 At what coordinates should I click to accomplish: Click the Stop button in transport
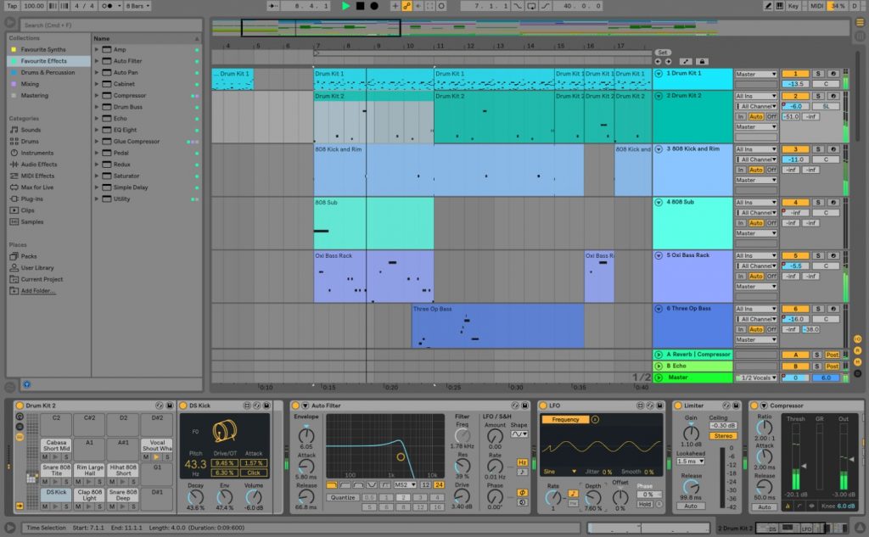(x=360, y=6)
